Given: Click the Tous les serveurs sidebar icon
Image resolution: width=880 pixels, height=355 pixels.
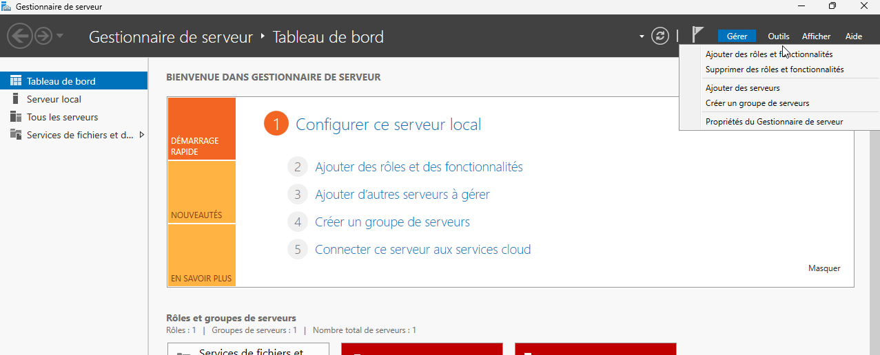Looking at the screenshot, I should pyautogui.click(x=15, y=117).
